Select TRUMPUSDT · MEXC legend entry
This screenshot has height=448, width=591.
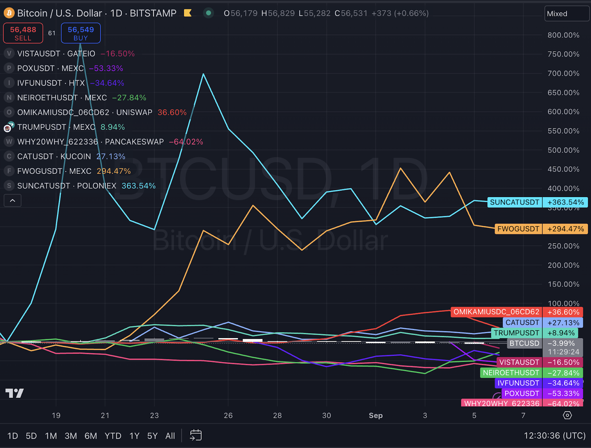click(x=56, y=127)
